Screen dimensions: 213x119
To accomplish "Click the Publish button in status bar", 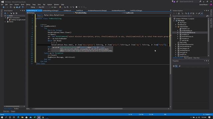I will tap(207, 115).
